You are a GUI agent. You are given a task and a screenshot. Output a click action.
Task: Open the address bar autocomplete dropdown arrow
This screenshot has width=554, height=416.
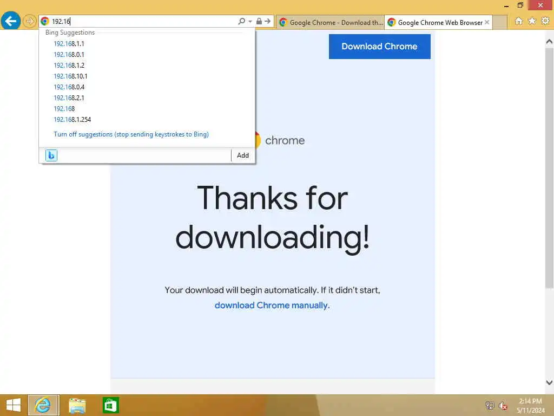click(x=250, y=21)
